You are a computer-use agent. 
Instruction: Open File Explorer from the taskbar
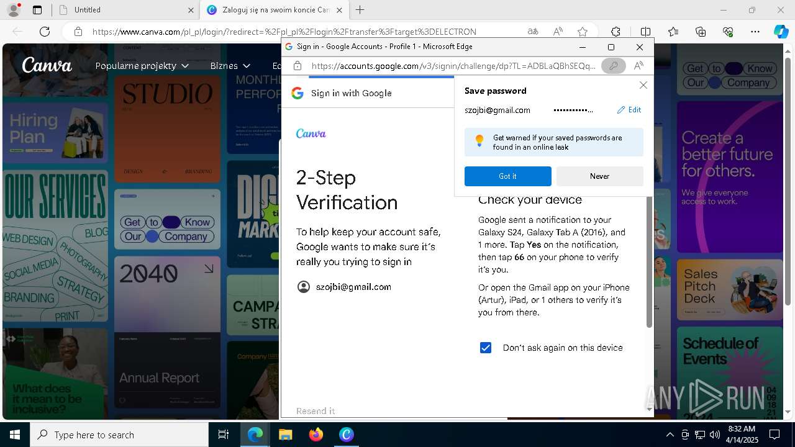[x=285, y=435]
